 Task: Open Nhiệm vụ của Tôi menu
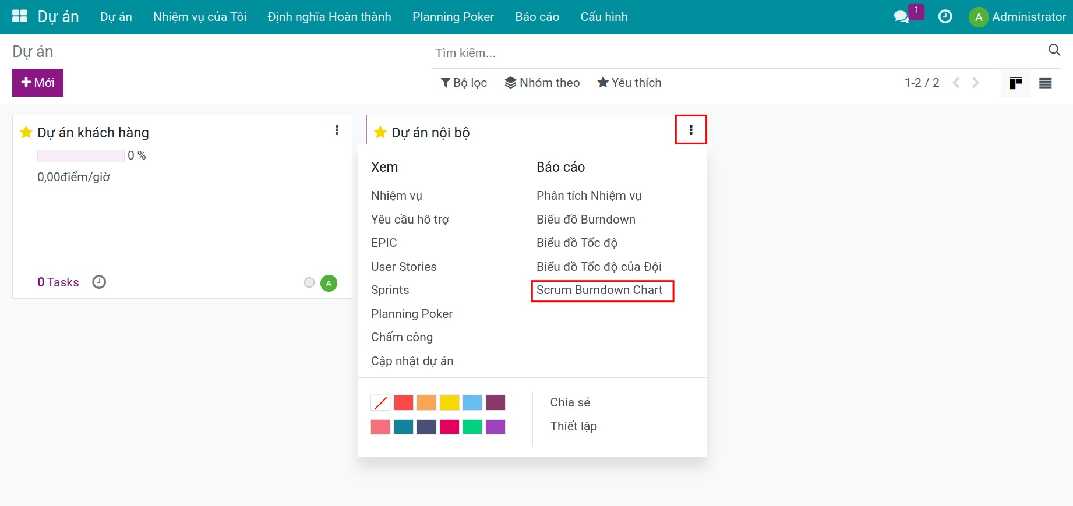[x=200, y=17]
